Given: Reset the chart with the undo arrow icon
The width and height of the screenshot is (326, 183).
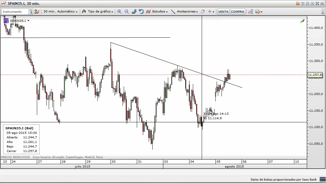Looking at the screenshot, I should click(x=141, y=12).
